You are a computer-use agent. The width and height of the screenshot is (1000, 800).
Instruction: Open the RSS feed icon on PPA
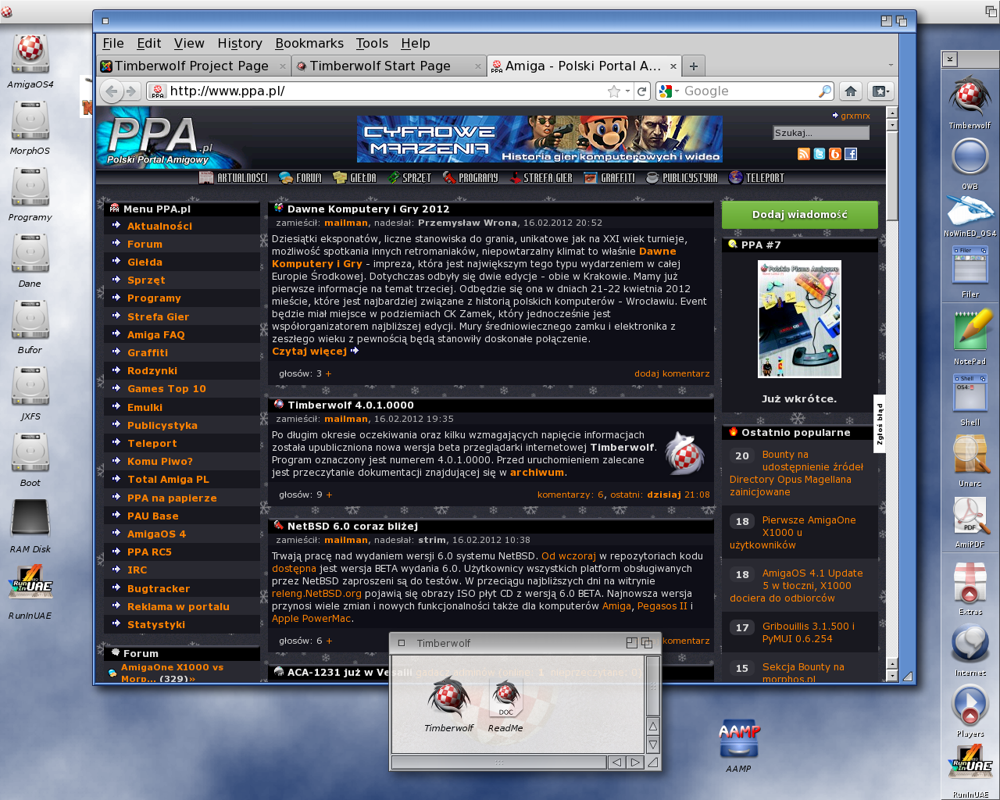[x=803, y=154]
